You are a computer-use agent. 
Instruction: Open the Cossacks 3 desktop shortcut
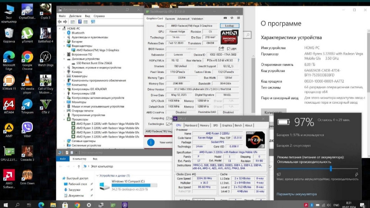click(27, 153)
